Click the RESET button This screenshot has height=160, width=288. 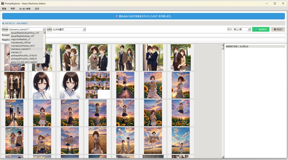pyautogui.click(x=278, y=29)
